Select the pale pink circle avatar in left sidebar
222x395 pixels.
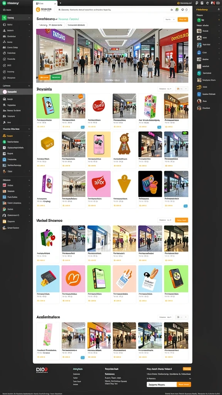5,92
